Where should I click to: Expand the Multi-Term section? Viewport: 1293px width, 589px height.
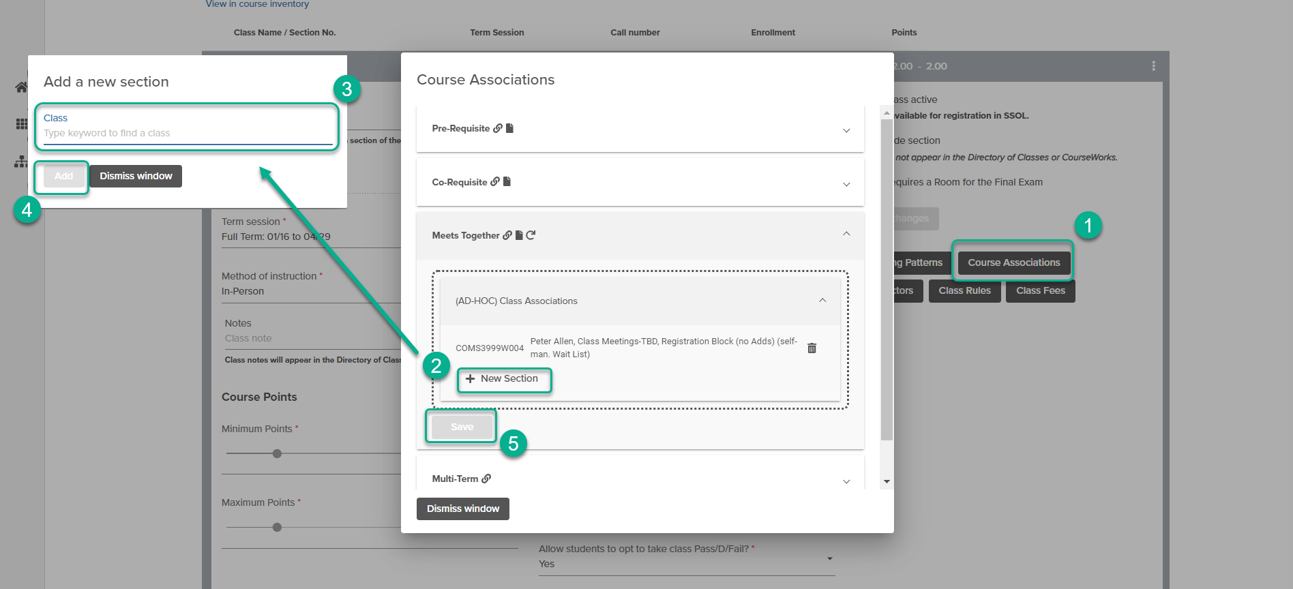tap(846, 481)
